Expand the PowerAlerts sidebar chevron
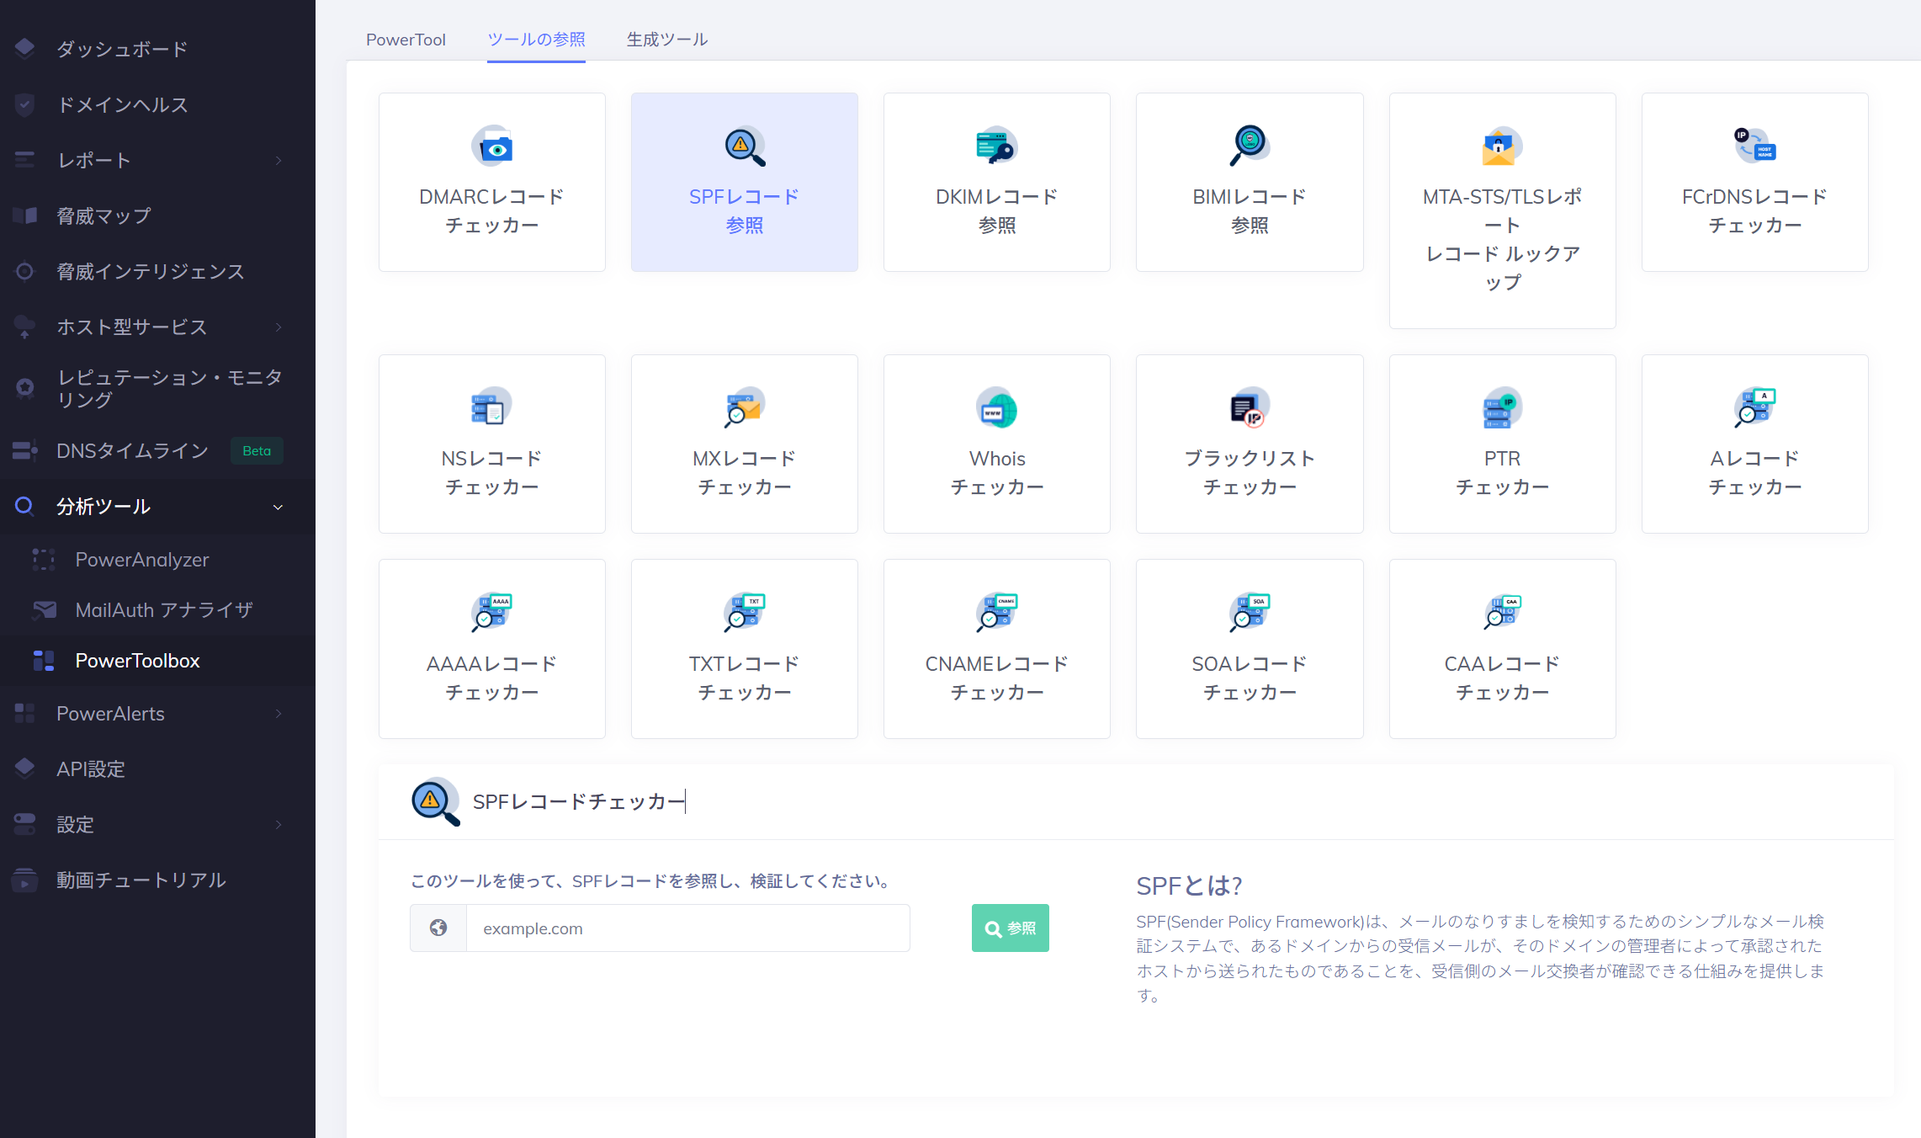Screen dimensions: 1921x1138 coord(279,714)
